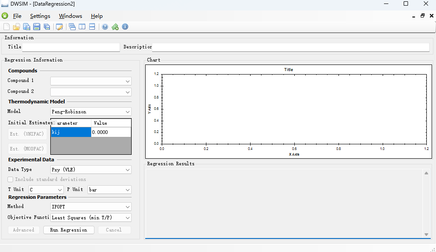Open the Windows menu

click(70, 16)
